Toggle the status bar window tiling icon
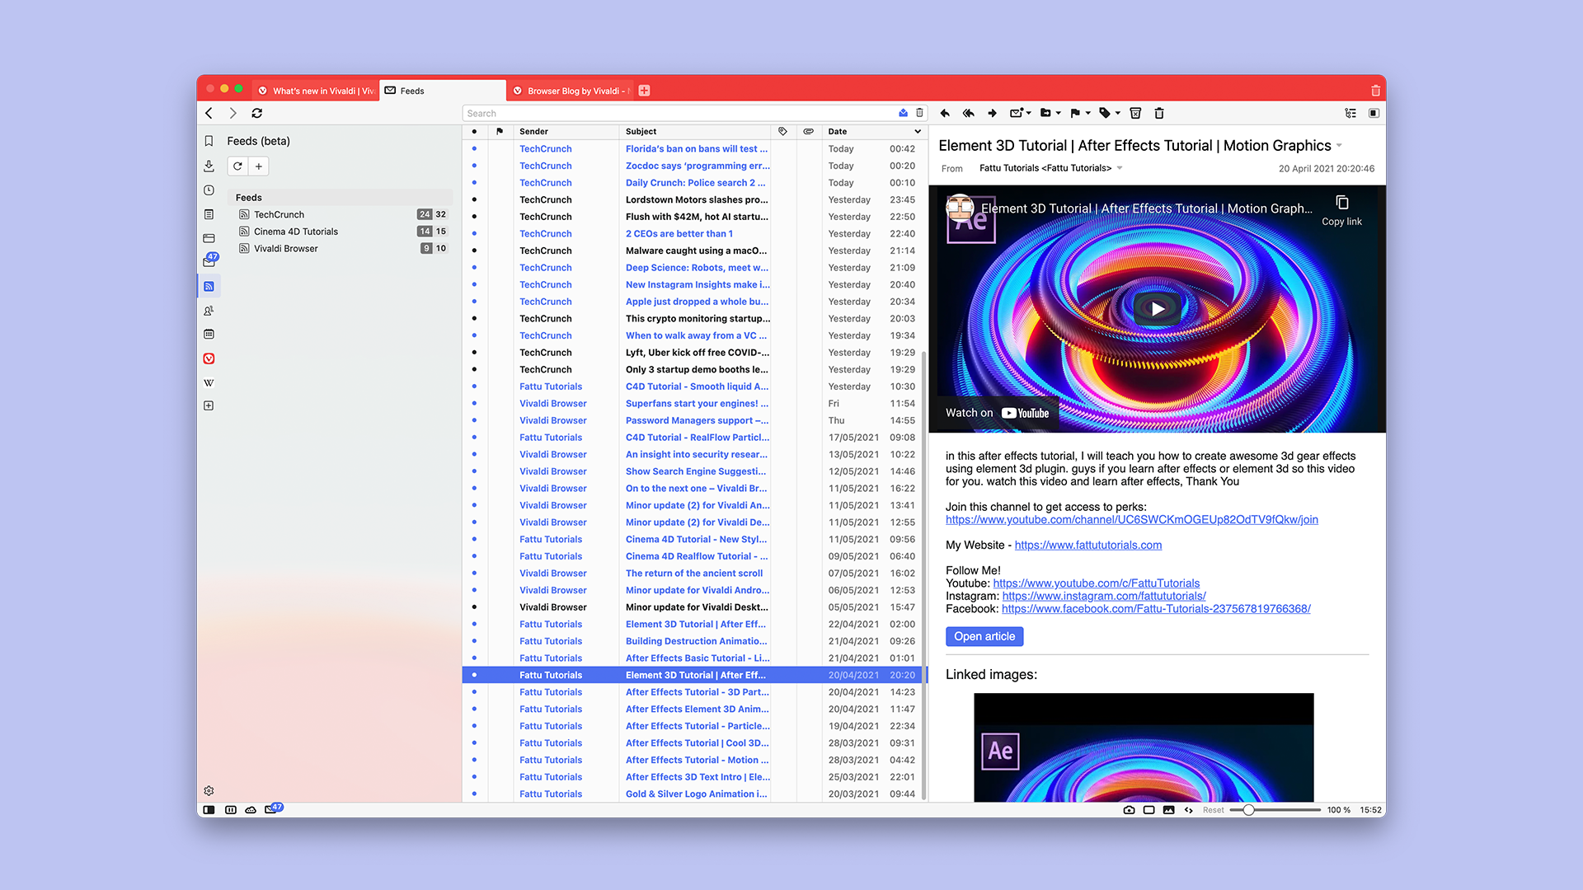Viewport: 1583px width, 890px height. 1148,810
